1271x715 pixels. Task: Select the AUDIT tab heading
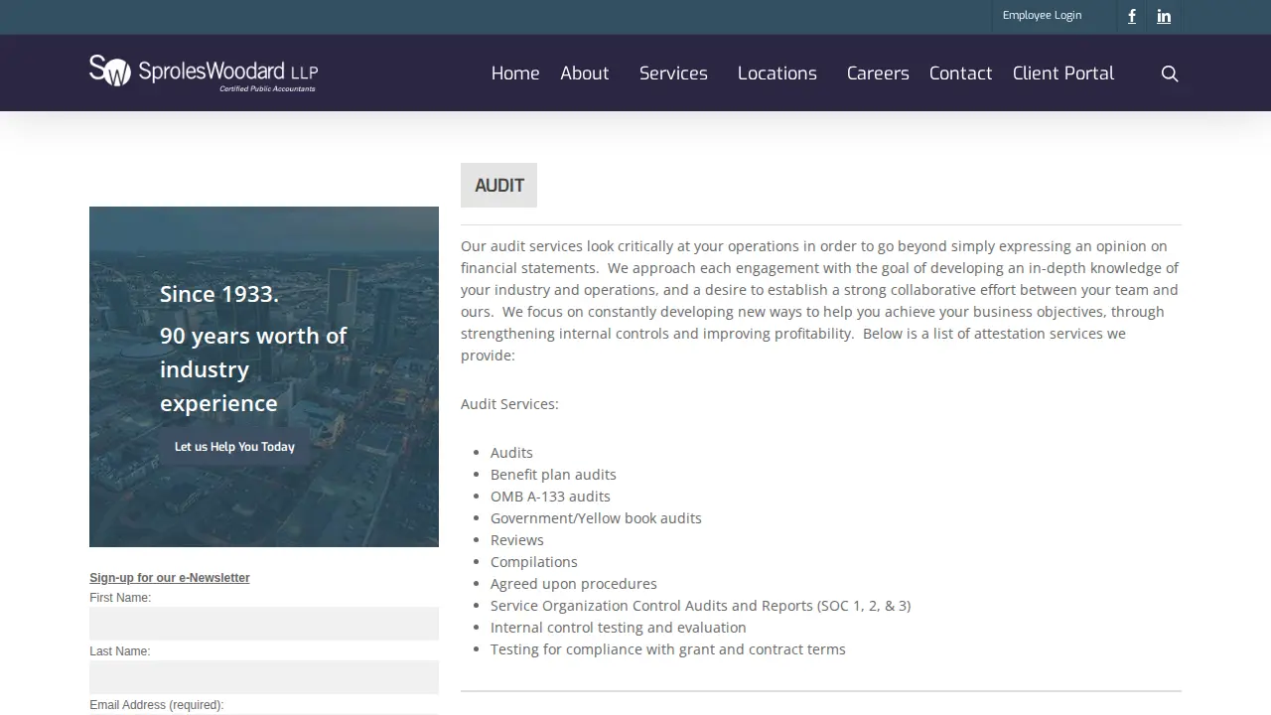(x=498, y=186)
